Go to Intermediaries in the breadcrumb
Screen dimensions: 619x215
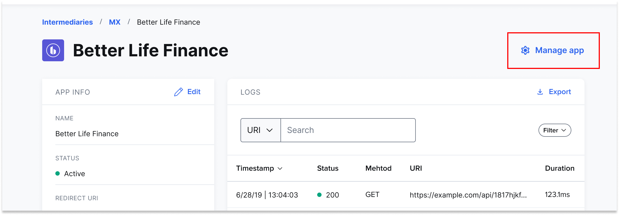pos(67,22)
